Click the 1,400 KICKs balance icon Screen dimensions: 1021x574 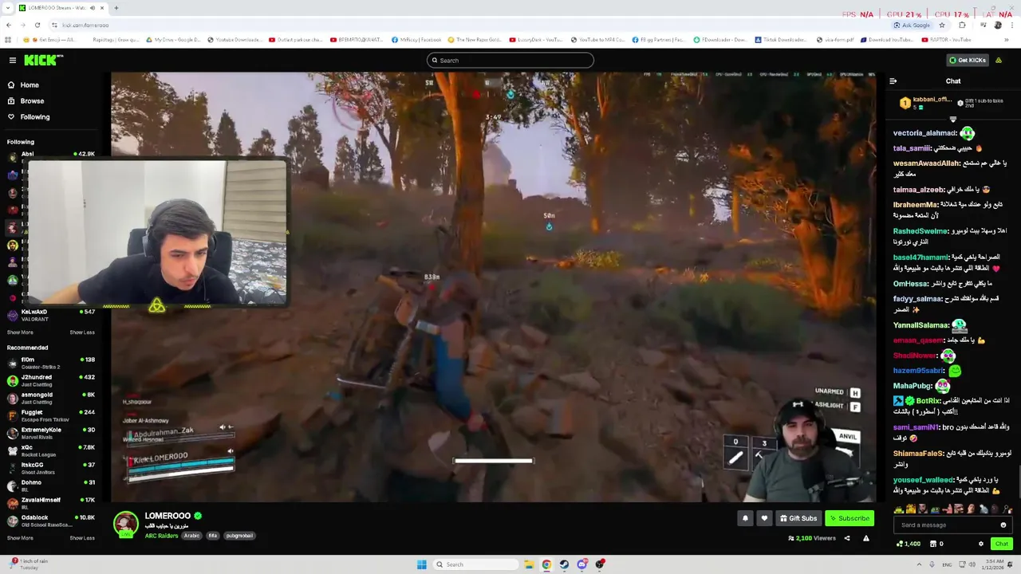(x=909, y=544)
